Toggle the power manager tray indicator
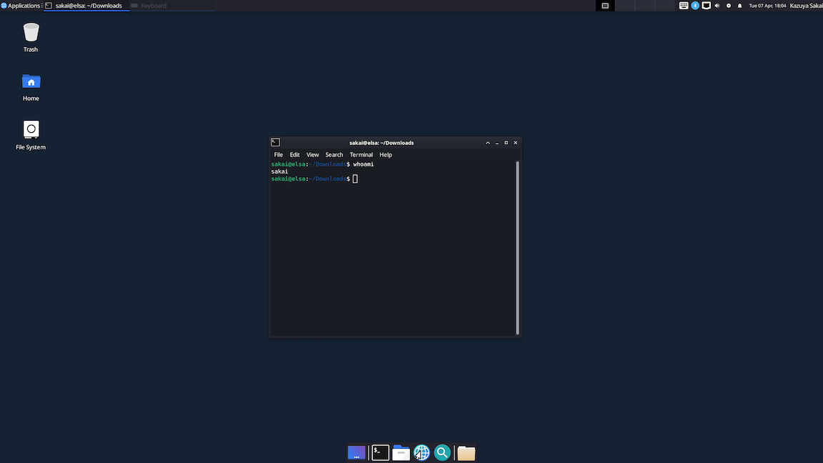 728,5
